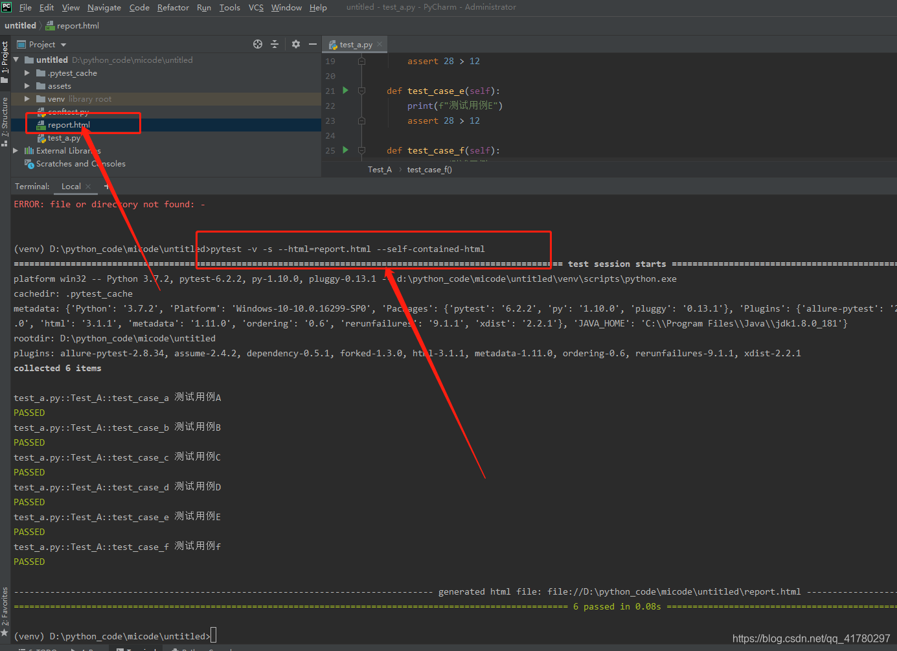Click the run gutter arrow for test_case_f
This screenshot has width=897, height=651.
coord(345,150)
